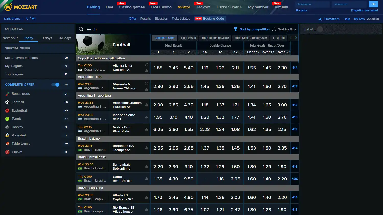Image resolution: width=383 pixels, height=215 pixels.
Task: Click the Hockey puck icon
Action: click(7, 127)
